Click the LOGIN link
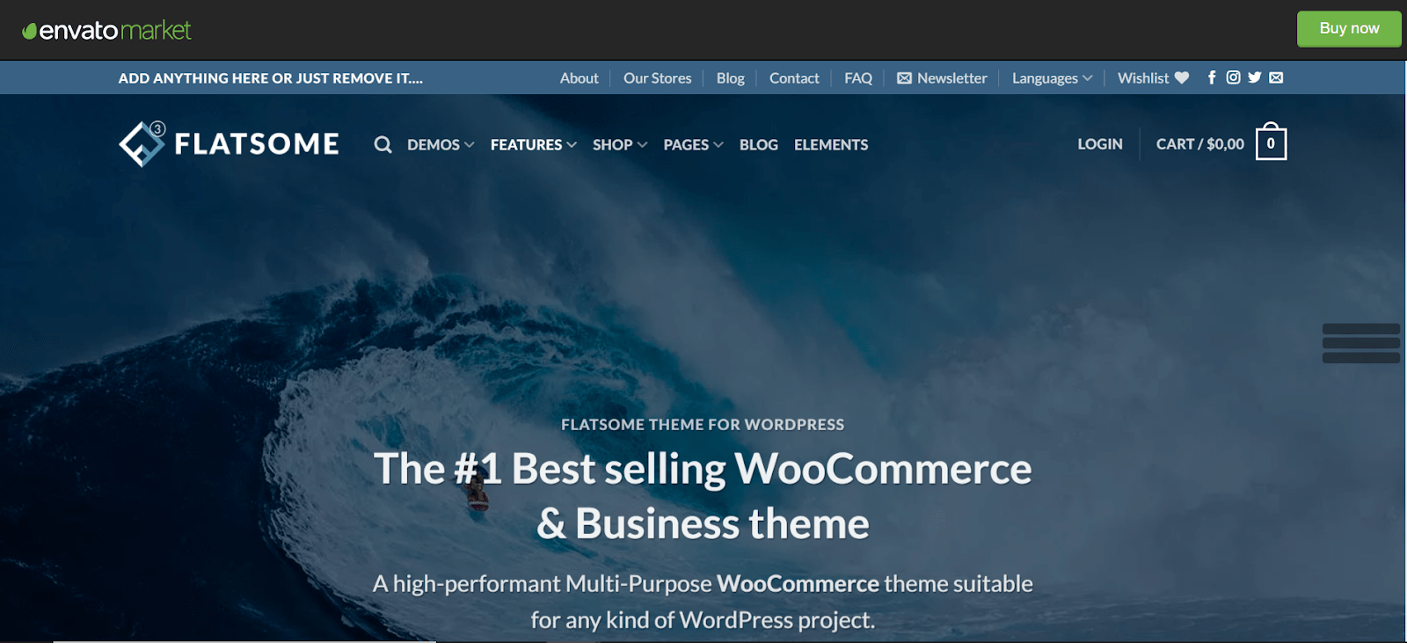The image size is (1407, 643). 1100,143
